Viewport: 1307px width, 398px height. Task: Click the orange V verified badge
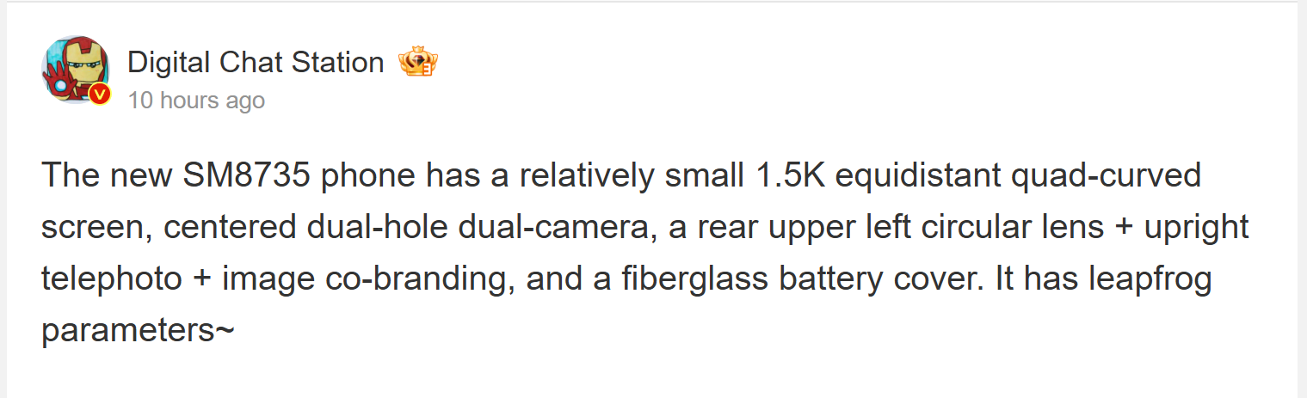coord(100,94)
